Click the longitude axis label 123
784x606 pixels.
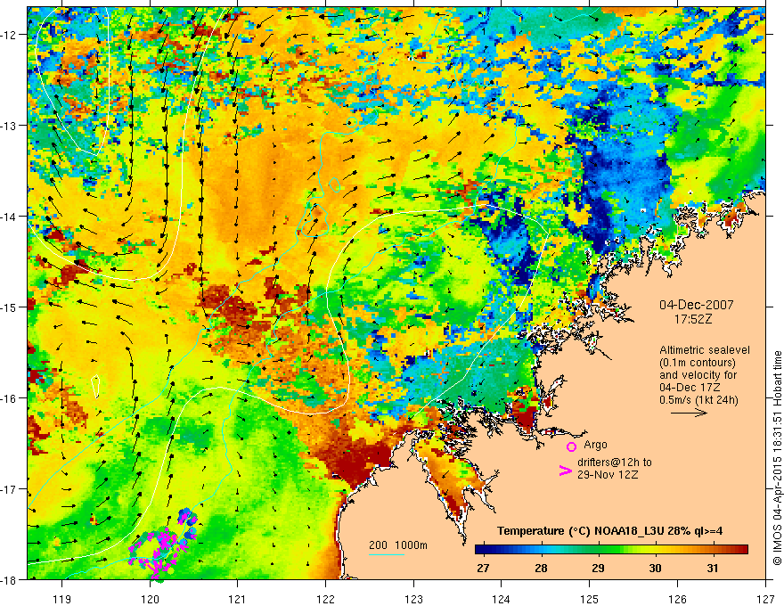click(413, 599)
